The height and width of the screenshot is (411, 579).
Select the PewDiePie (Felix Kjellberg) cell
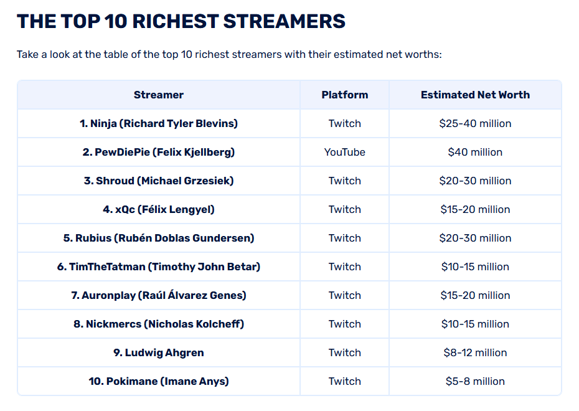click(x=159, y=152)
